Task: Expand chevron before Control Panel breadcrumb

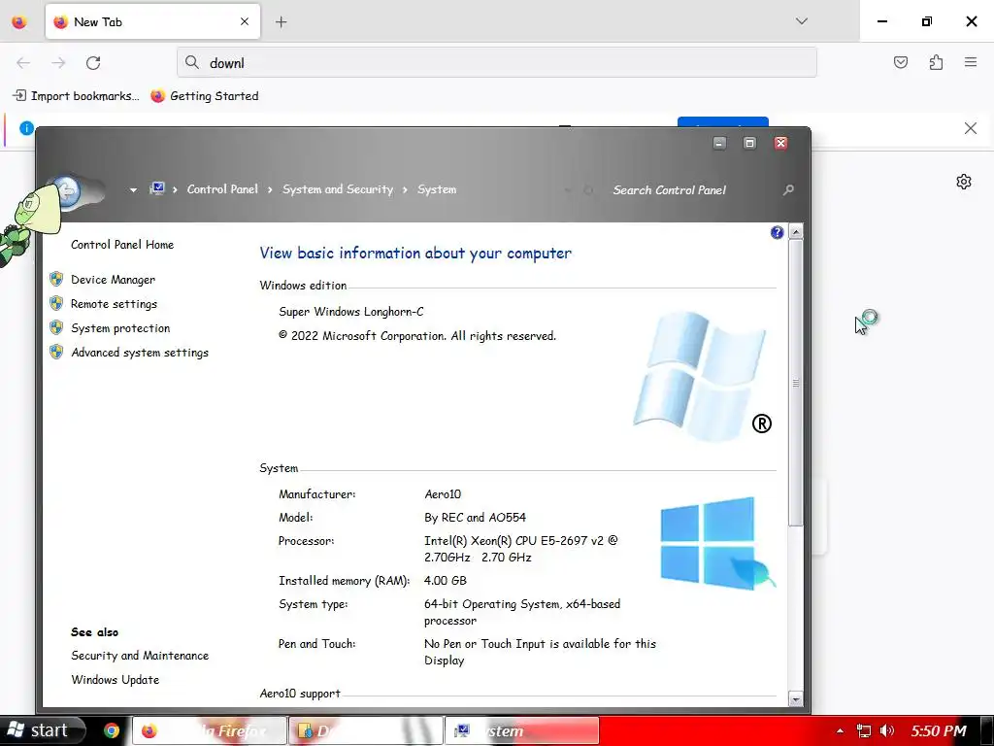Action: (175, 189)
